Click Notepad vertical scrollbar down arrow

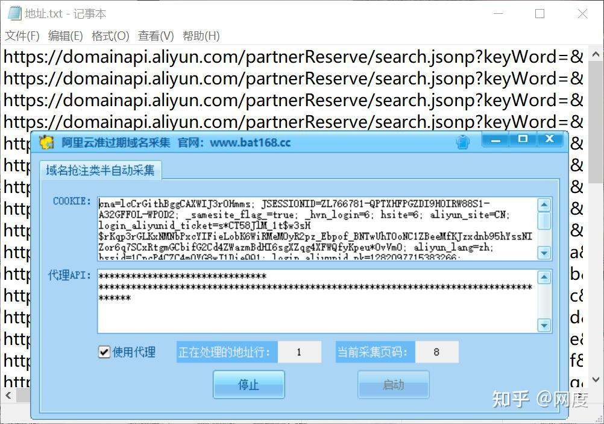[596, 379]
